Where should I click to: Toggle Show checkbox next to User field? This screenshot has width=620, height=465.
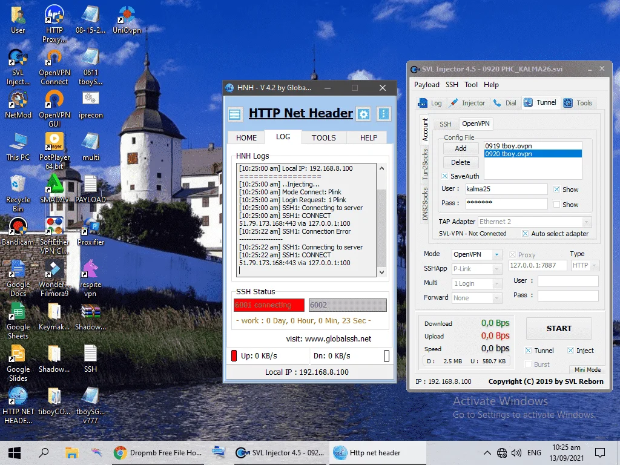pyautogui.click(x=557, y=190)
